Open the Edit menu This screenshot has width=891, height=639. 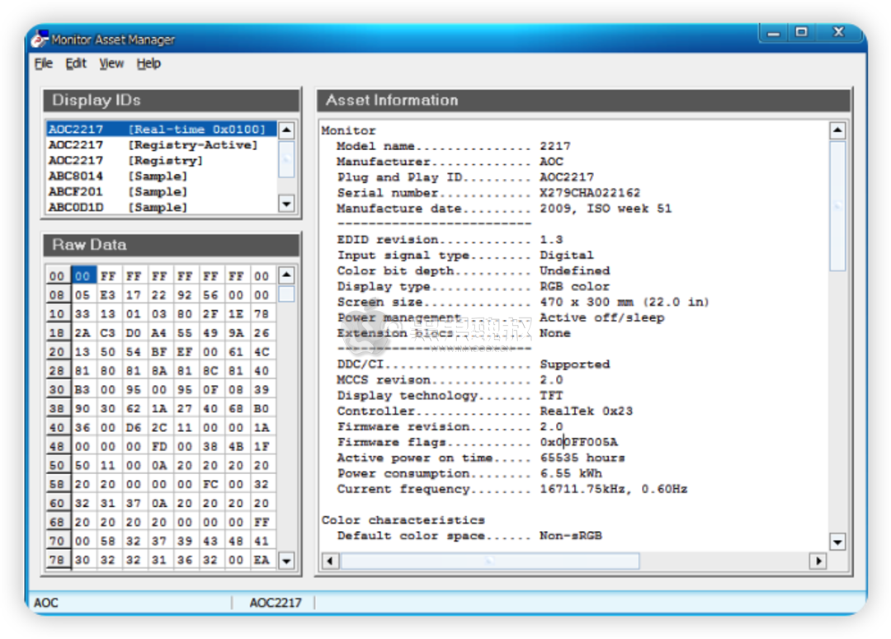point(75,63)
